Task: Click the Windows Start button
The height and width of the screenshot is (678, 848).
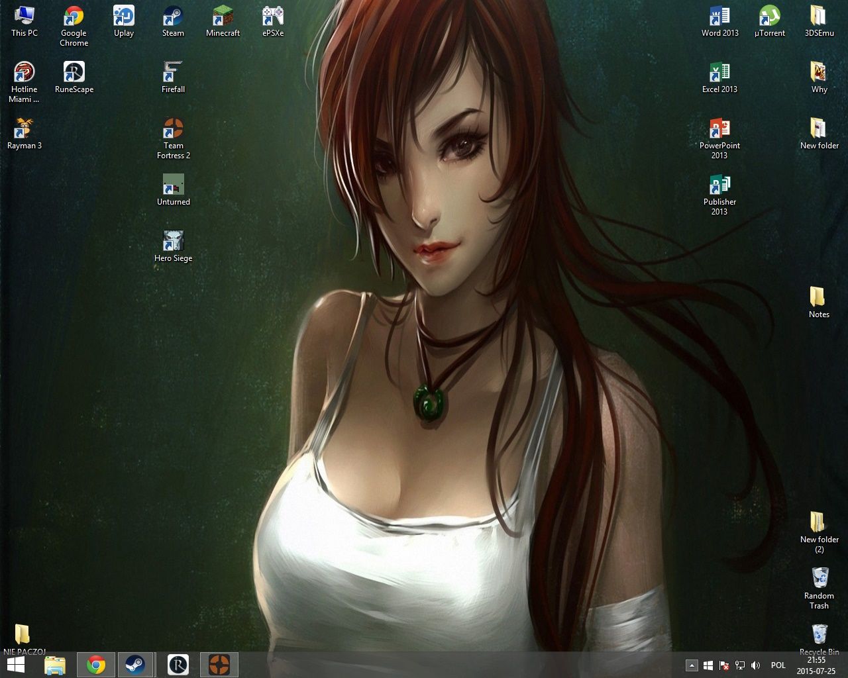Action: [x=15, y=665]
